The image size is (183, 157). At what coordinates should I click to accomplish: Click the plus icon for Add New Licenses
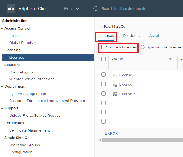point(102,47)
